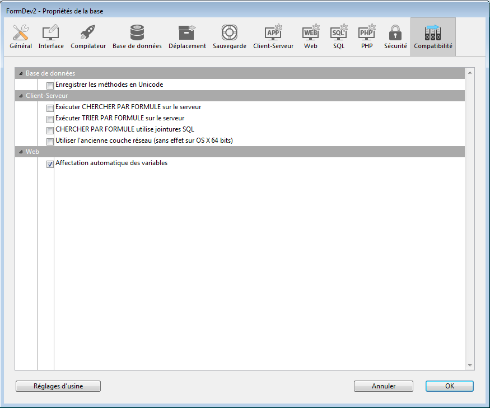
Task: Collapse the Client-Serveur section
Action: click(x=21, y=96)
